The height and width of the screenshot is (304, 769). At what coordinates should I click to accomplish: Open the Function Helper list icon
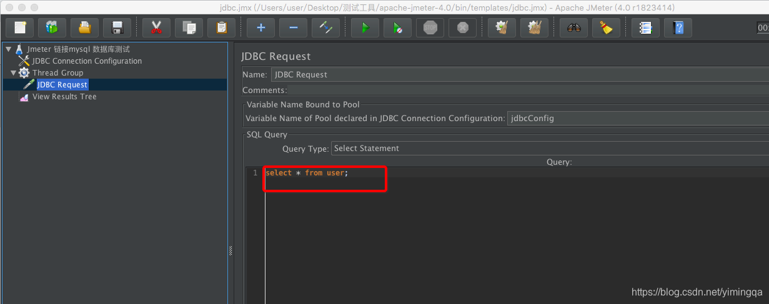tap(645, 27)
